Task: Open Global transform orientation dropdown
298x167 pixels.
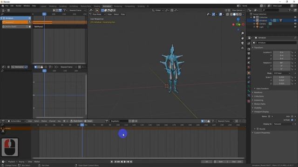Action: (x=158, y=10)
